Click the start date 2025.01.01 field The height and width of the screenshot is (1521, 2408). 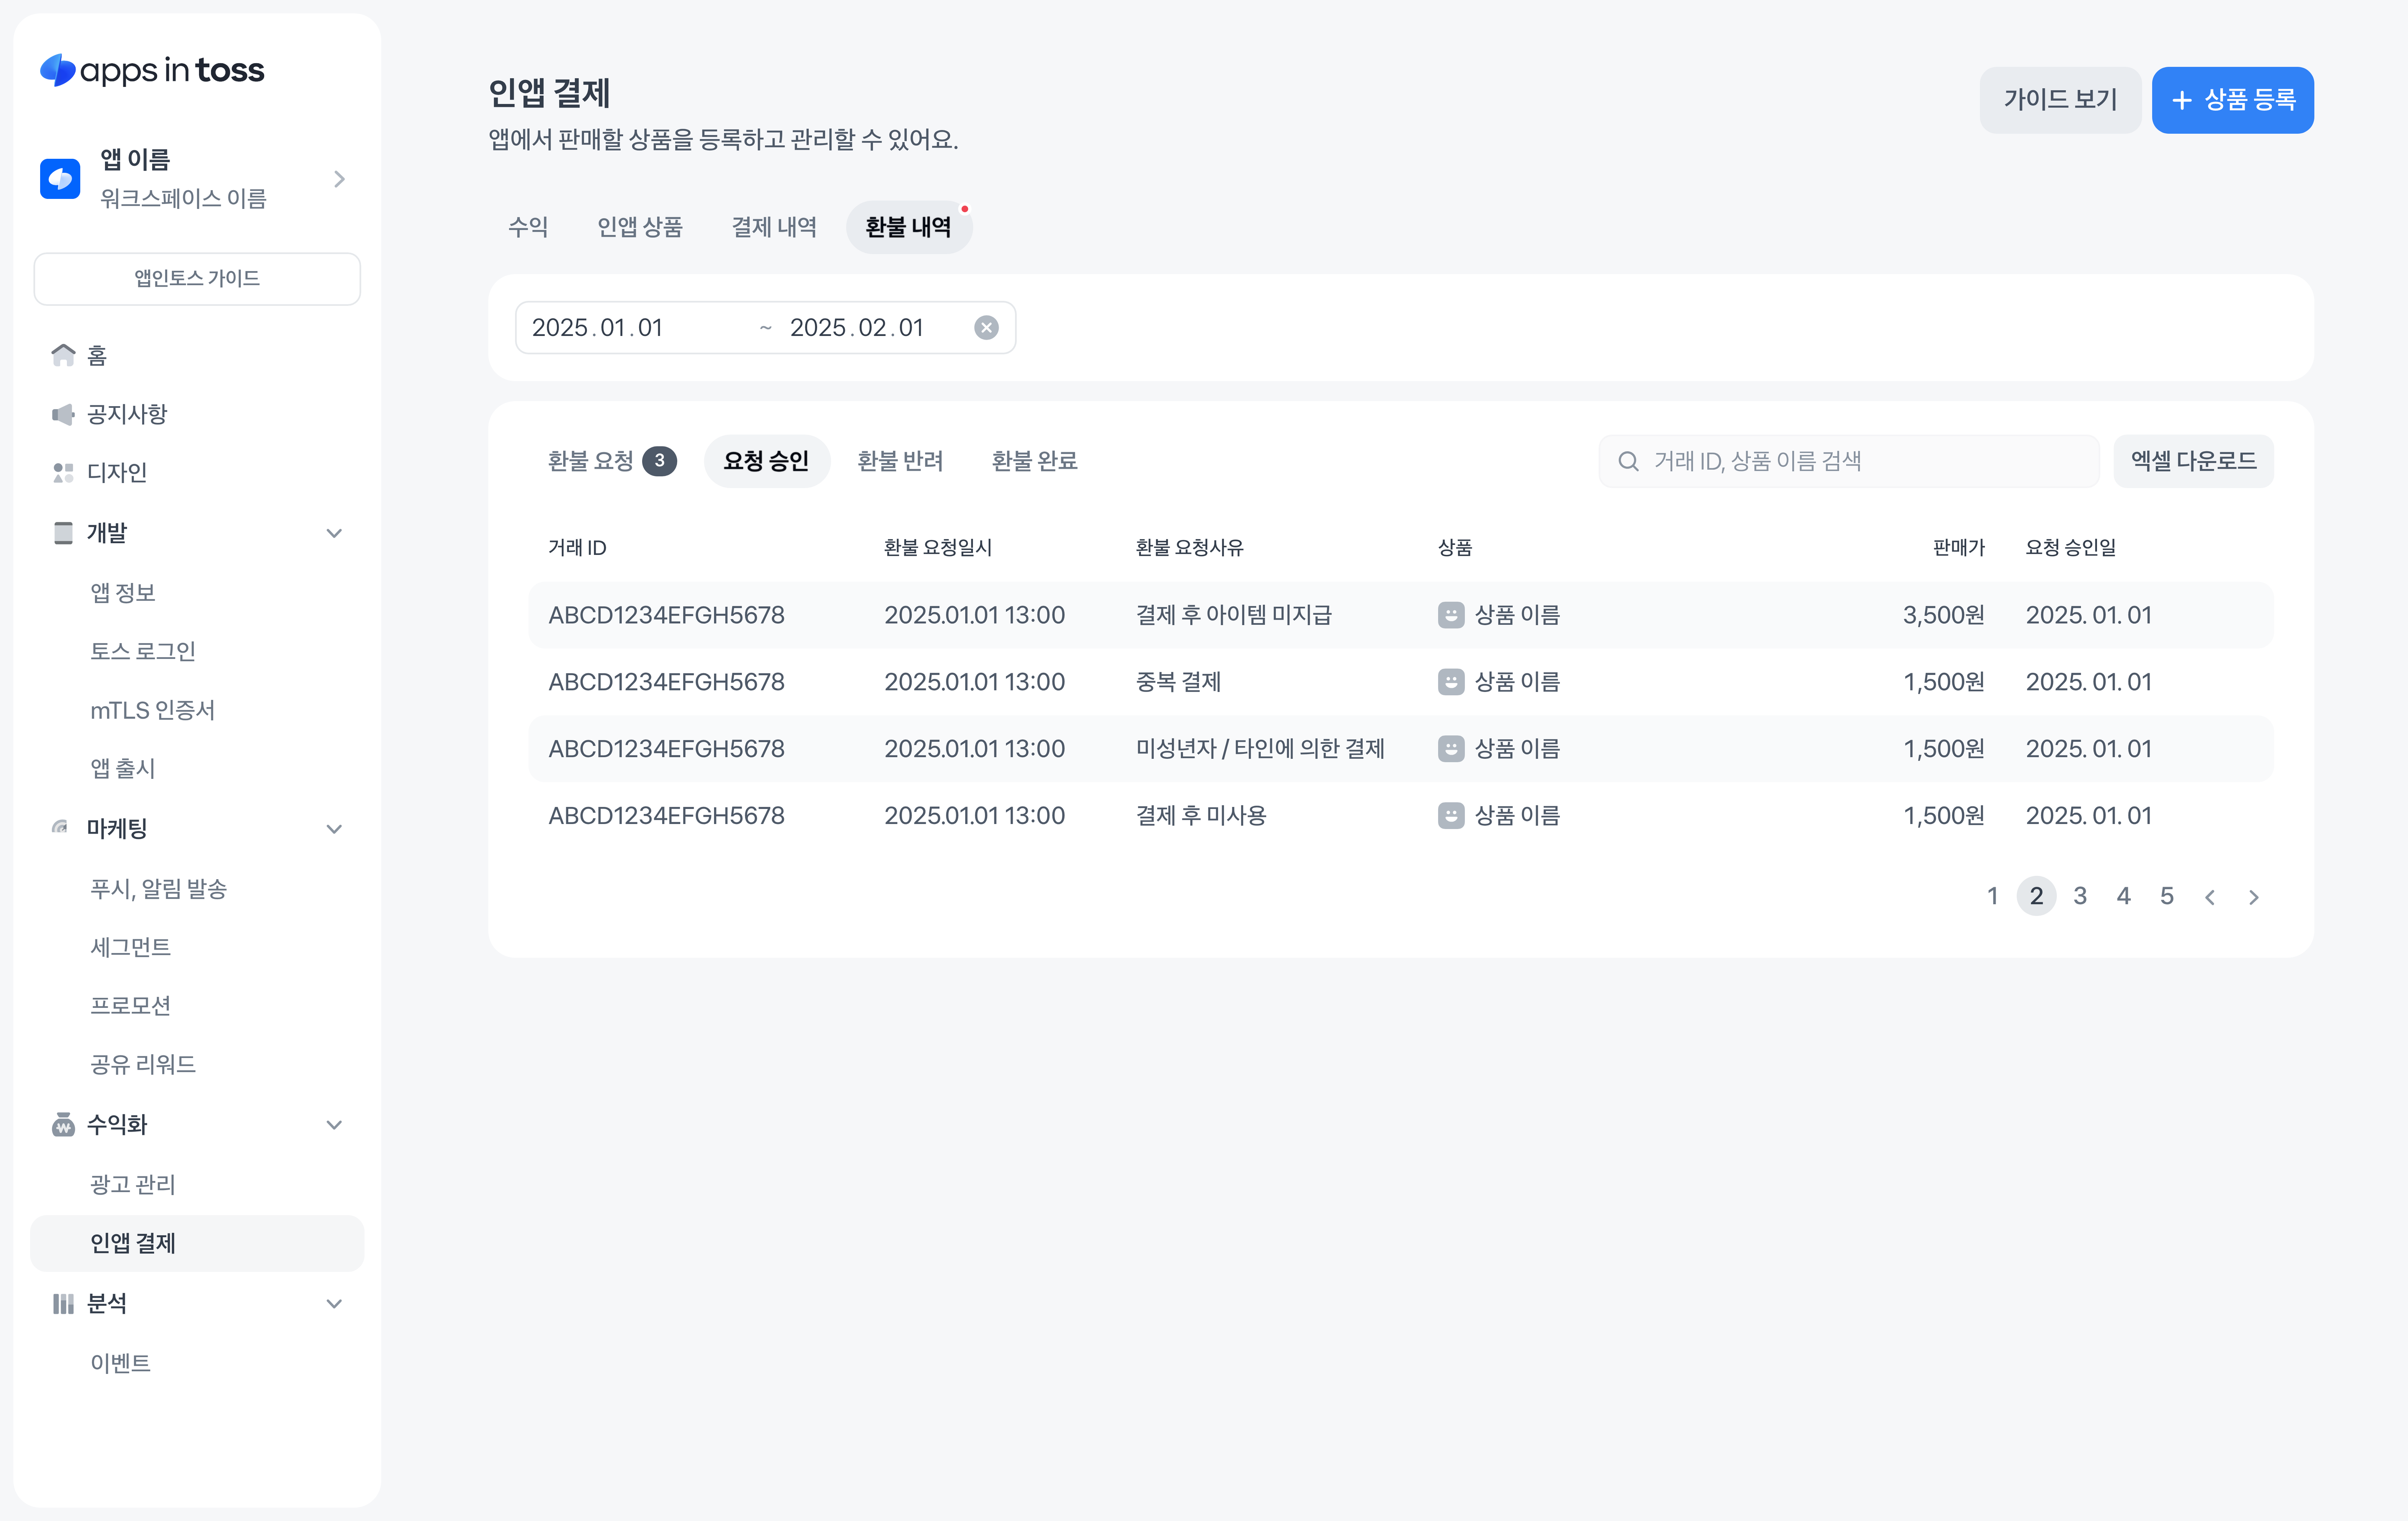pyautogui.click(x=598, y=328)
